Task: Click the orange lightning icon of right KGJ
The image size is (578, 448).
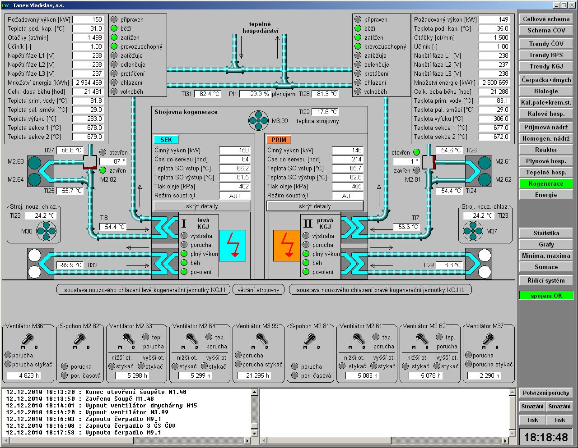Action: (286, 246)
